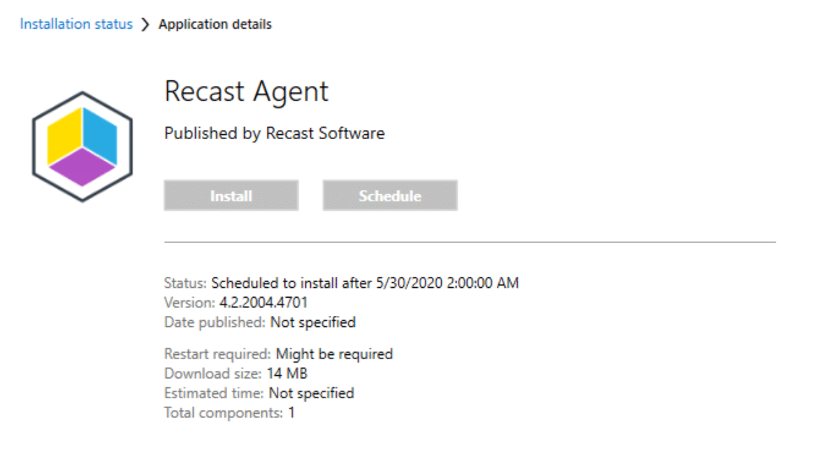The height and width of the screenshot is (457, 824).
Task: Click the breadcrumb chevron separator arrow
Action: click(145, 25)
